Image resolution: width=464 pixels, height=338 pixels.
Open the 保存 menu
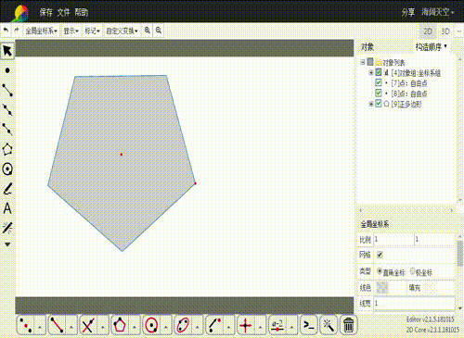click(x=46, y=12)
